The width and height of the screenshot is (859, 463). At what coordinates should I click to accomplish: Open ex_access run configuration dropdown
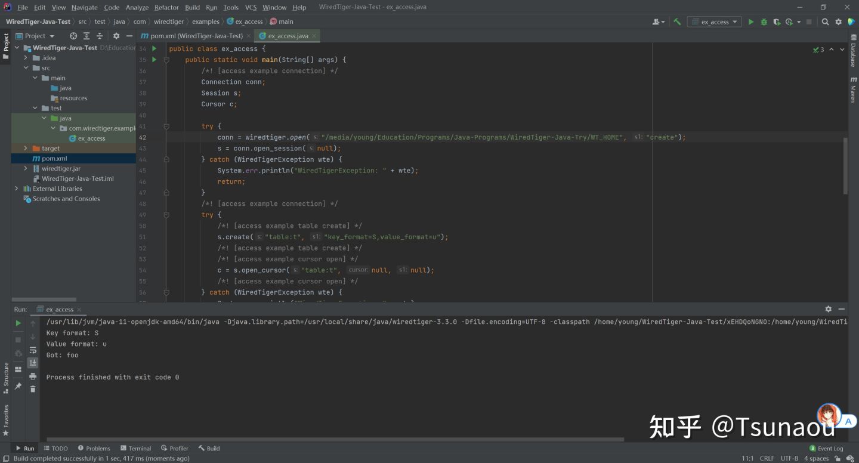[715, 21]
